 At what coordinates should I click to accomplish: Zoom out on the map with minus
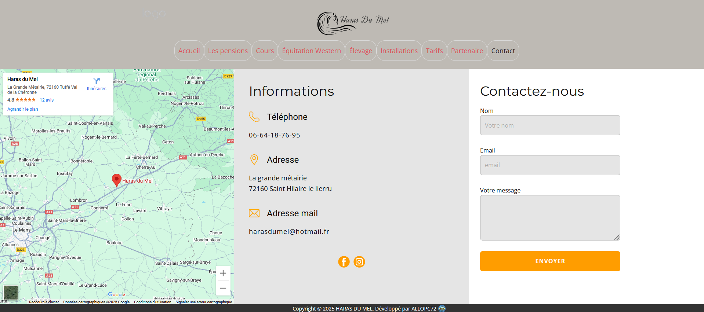point(223,288)
